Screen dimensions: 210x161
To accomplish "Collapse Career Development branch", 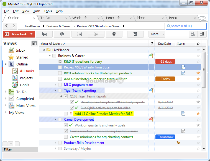I will pyautogui.click(x=55, y=119).
